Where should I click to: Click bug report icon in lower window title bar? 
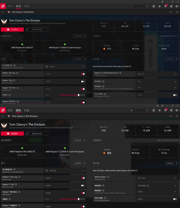[x=158, y=106]
